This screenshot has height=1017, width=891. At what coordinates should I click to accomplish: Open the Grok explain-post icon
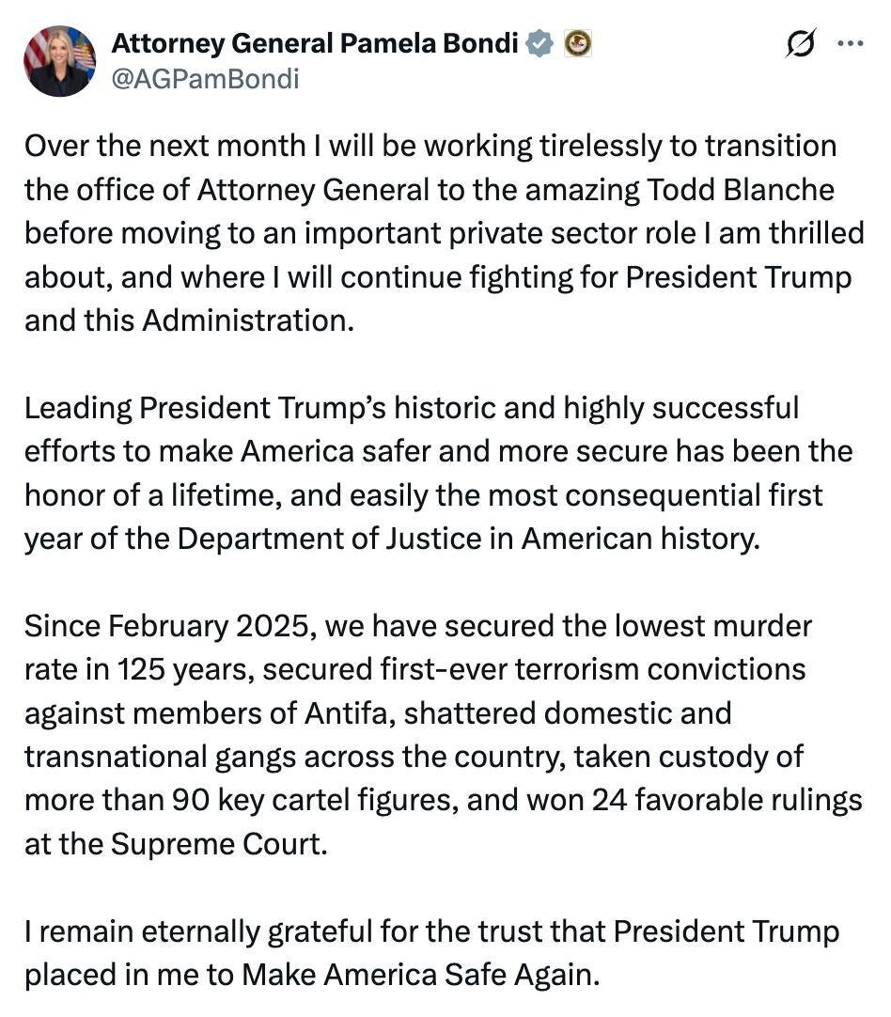tap(800, 43)
